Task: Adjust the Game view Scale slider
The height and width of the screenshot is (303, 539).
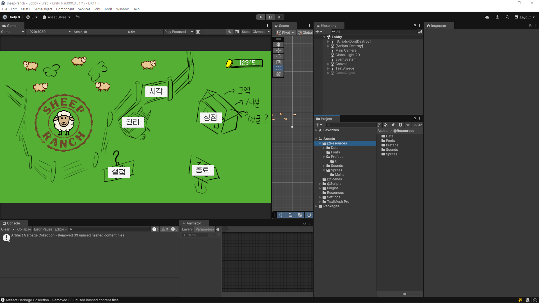Action: (x=86, y=32)
